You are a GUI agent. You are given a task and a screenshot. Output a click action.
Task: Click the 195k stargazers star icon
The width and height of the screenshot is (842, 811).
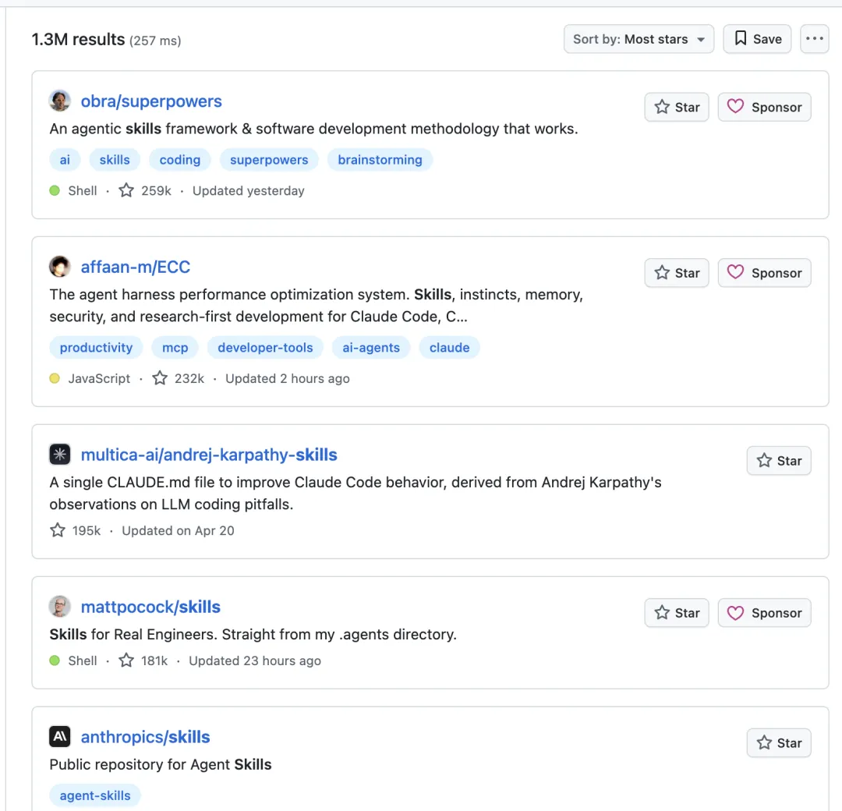tap(58, 530)
